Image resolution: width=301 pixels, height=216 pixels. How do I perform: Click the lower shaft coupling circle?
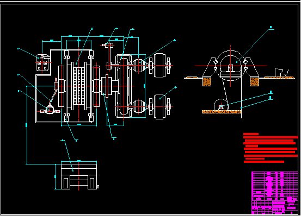139,106
